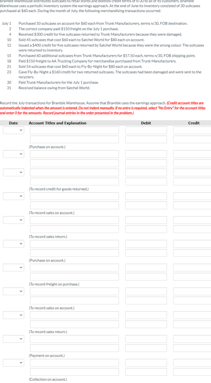Click second-line credit field of freight on purchase entry

(x=192, y=277)
